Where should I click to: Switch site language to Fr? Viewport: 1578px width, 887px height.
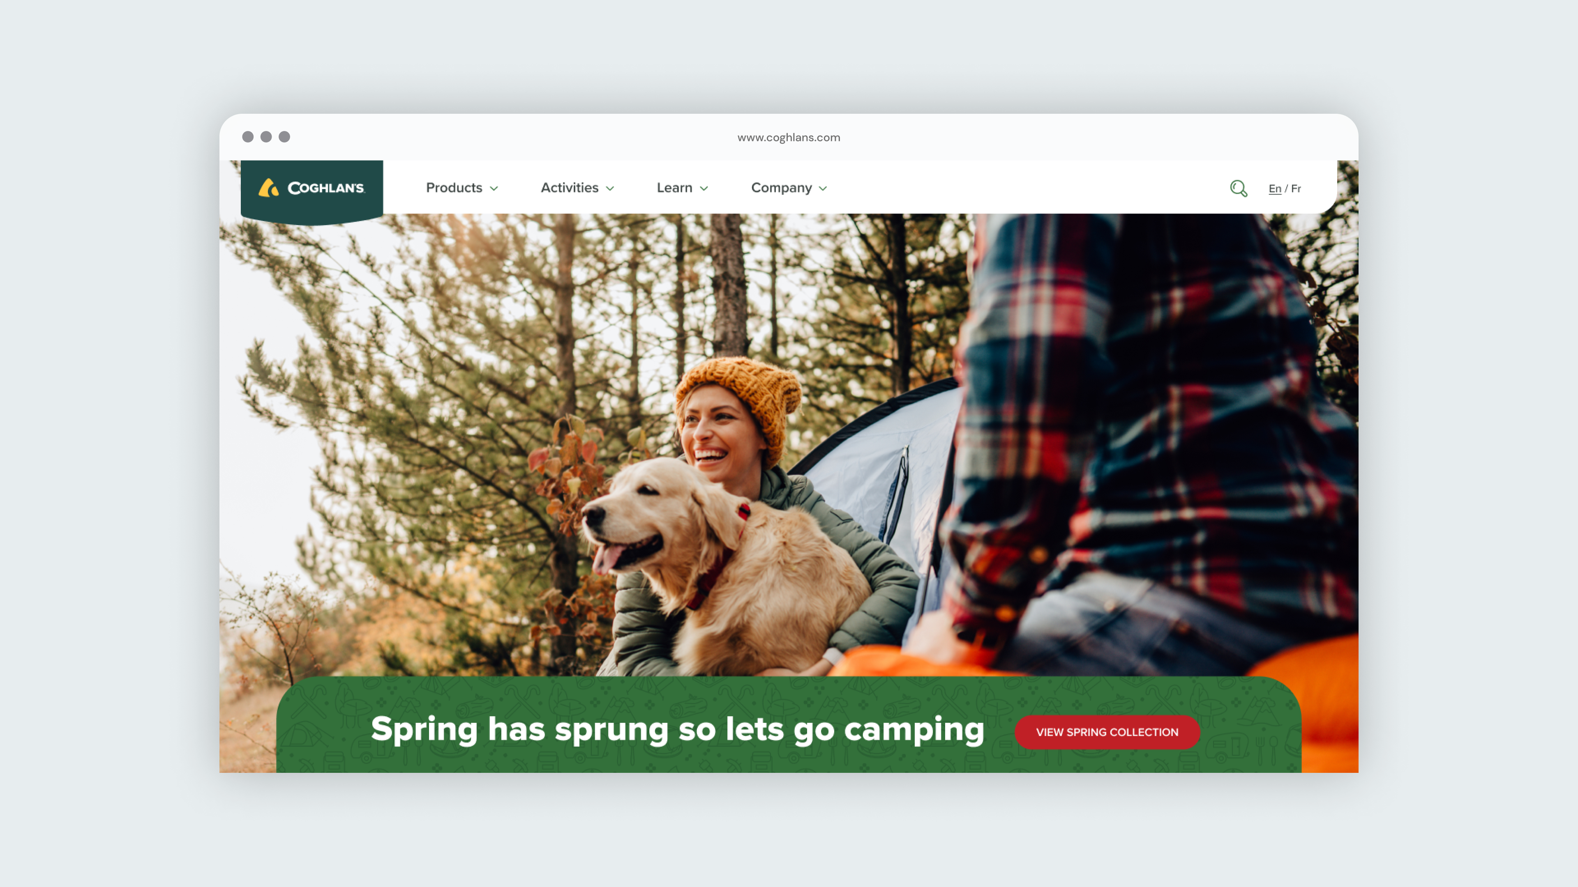[x=1296, y=188]
